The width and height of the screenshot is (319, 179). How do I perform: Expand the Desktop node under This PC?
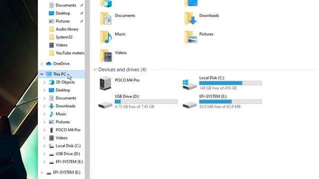point(44,90)
